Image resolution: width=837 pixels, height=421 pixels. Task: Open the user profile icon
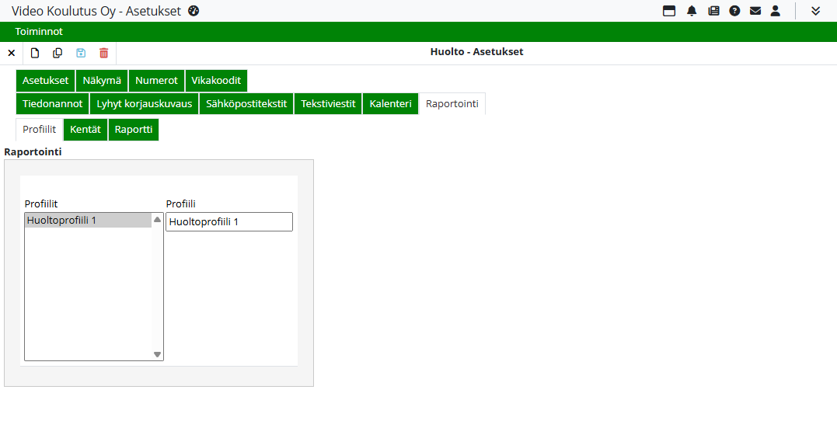(775, 11)
